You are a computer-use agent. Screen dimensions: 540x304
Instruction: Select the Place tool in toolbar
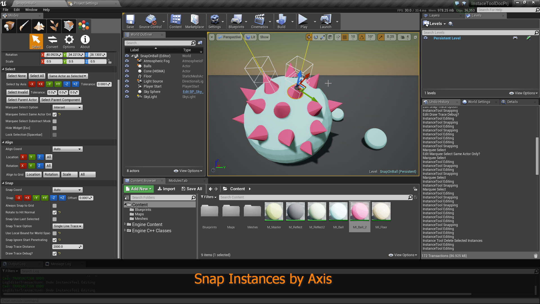tap(9, 26)
